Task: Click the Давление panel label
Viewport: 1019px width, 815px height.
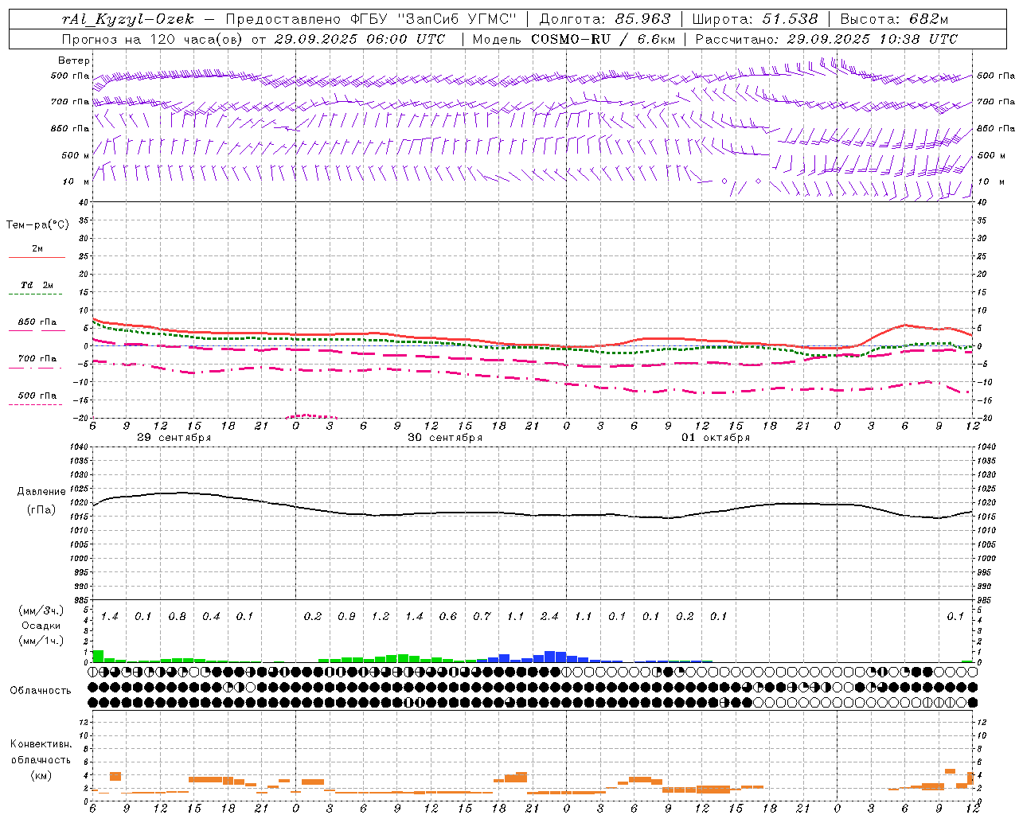Action: (x=41, y=492)
